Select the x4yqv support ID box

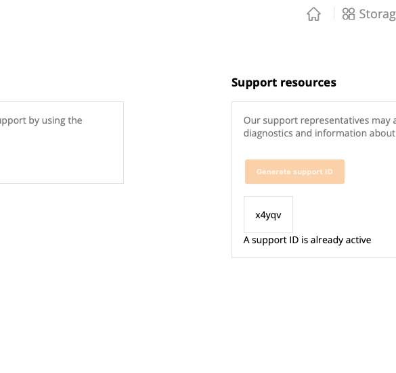268,214
